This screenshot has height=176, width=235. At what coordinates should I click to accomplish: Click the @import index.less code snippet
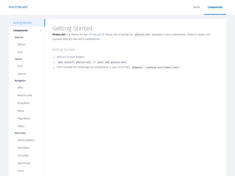pyautogui.click(x=156, y=67)
